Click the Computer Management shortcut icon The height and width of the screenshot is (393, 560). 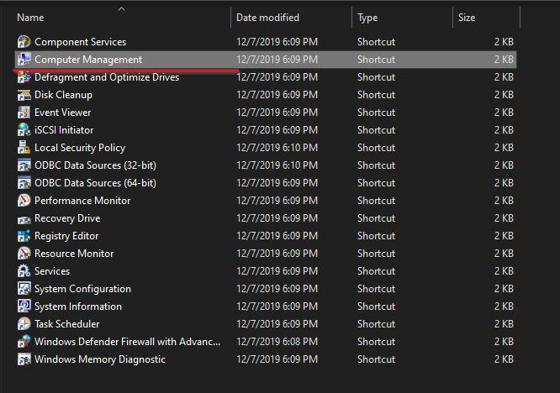click(x=24, y=59)
